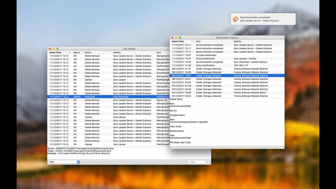Click the Item column header in Log Viewer
The image size is (336, 189).
tap(159, 52)
